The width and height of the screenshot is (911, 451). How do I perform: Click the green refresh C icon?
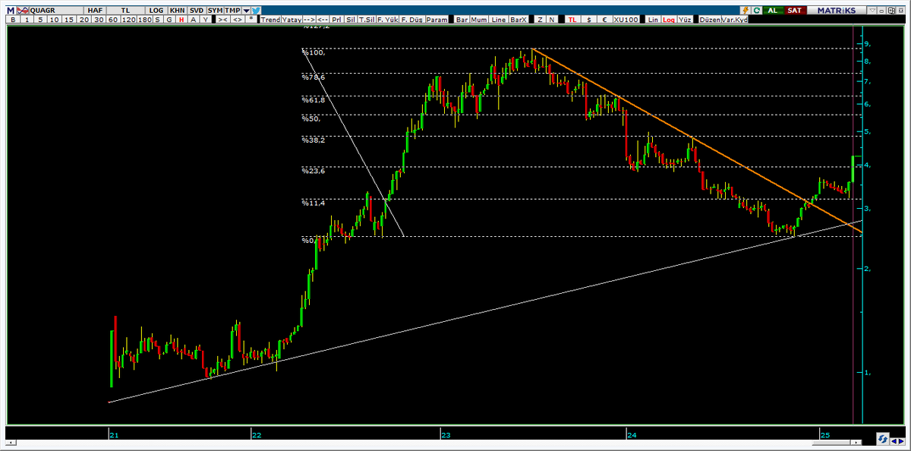point(756,11)
